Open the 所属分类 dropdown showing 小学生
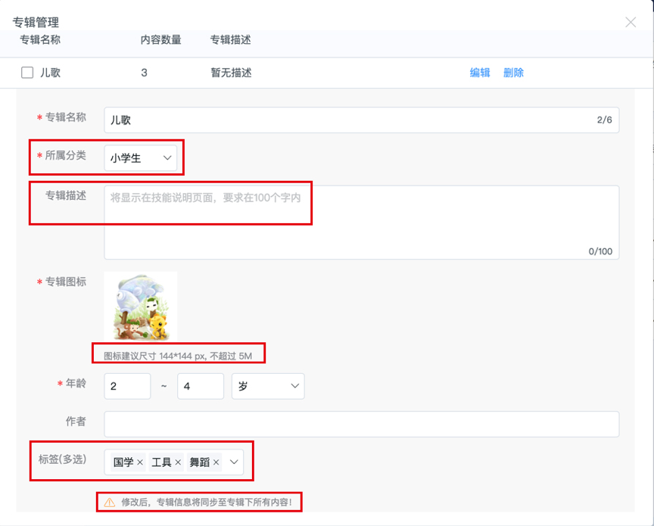The image size is (654, 526). [x=141, y=157]
